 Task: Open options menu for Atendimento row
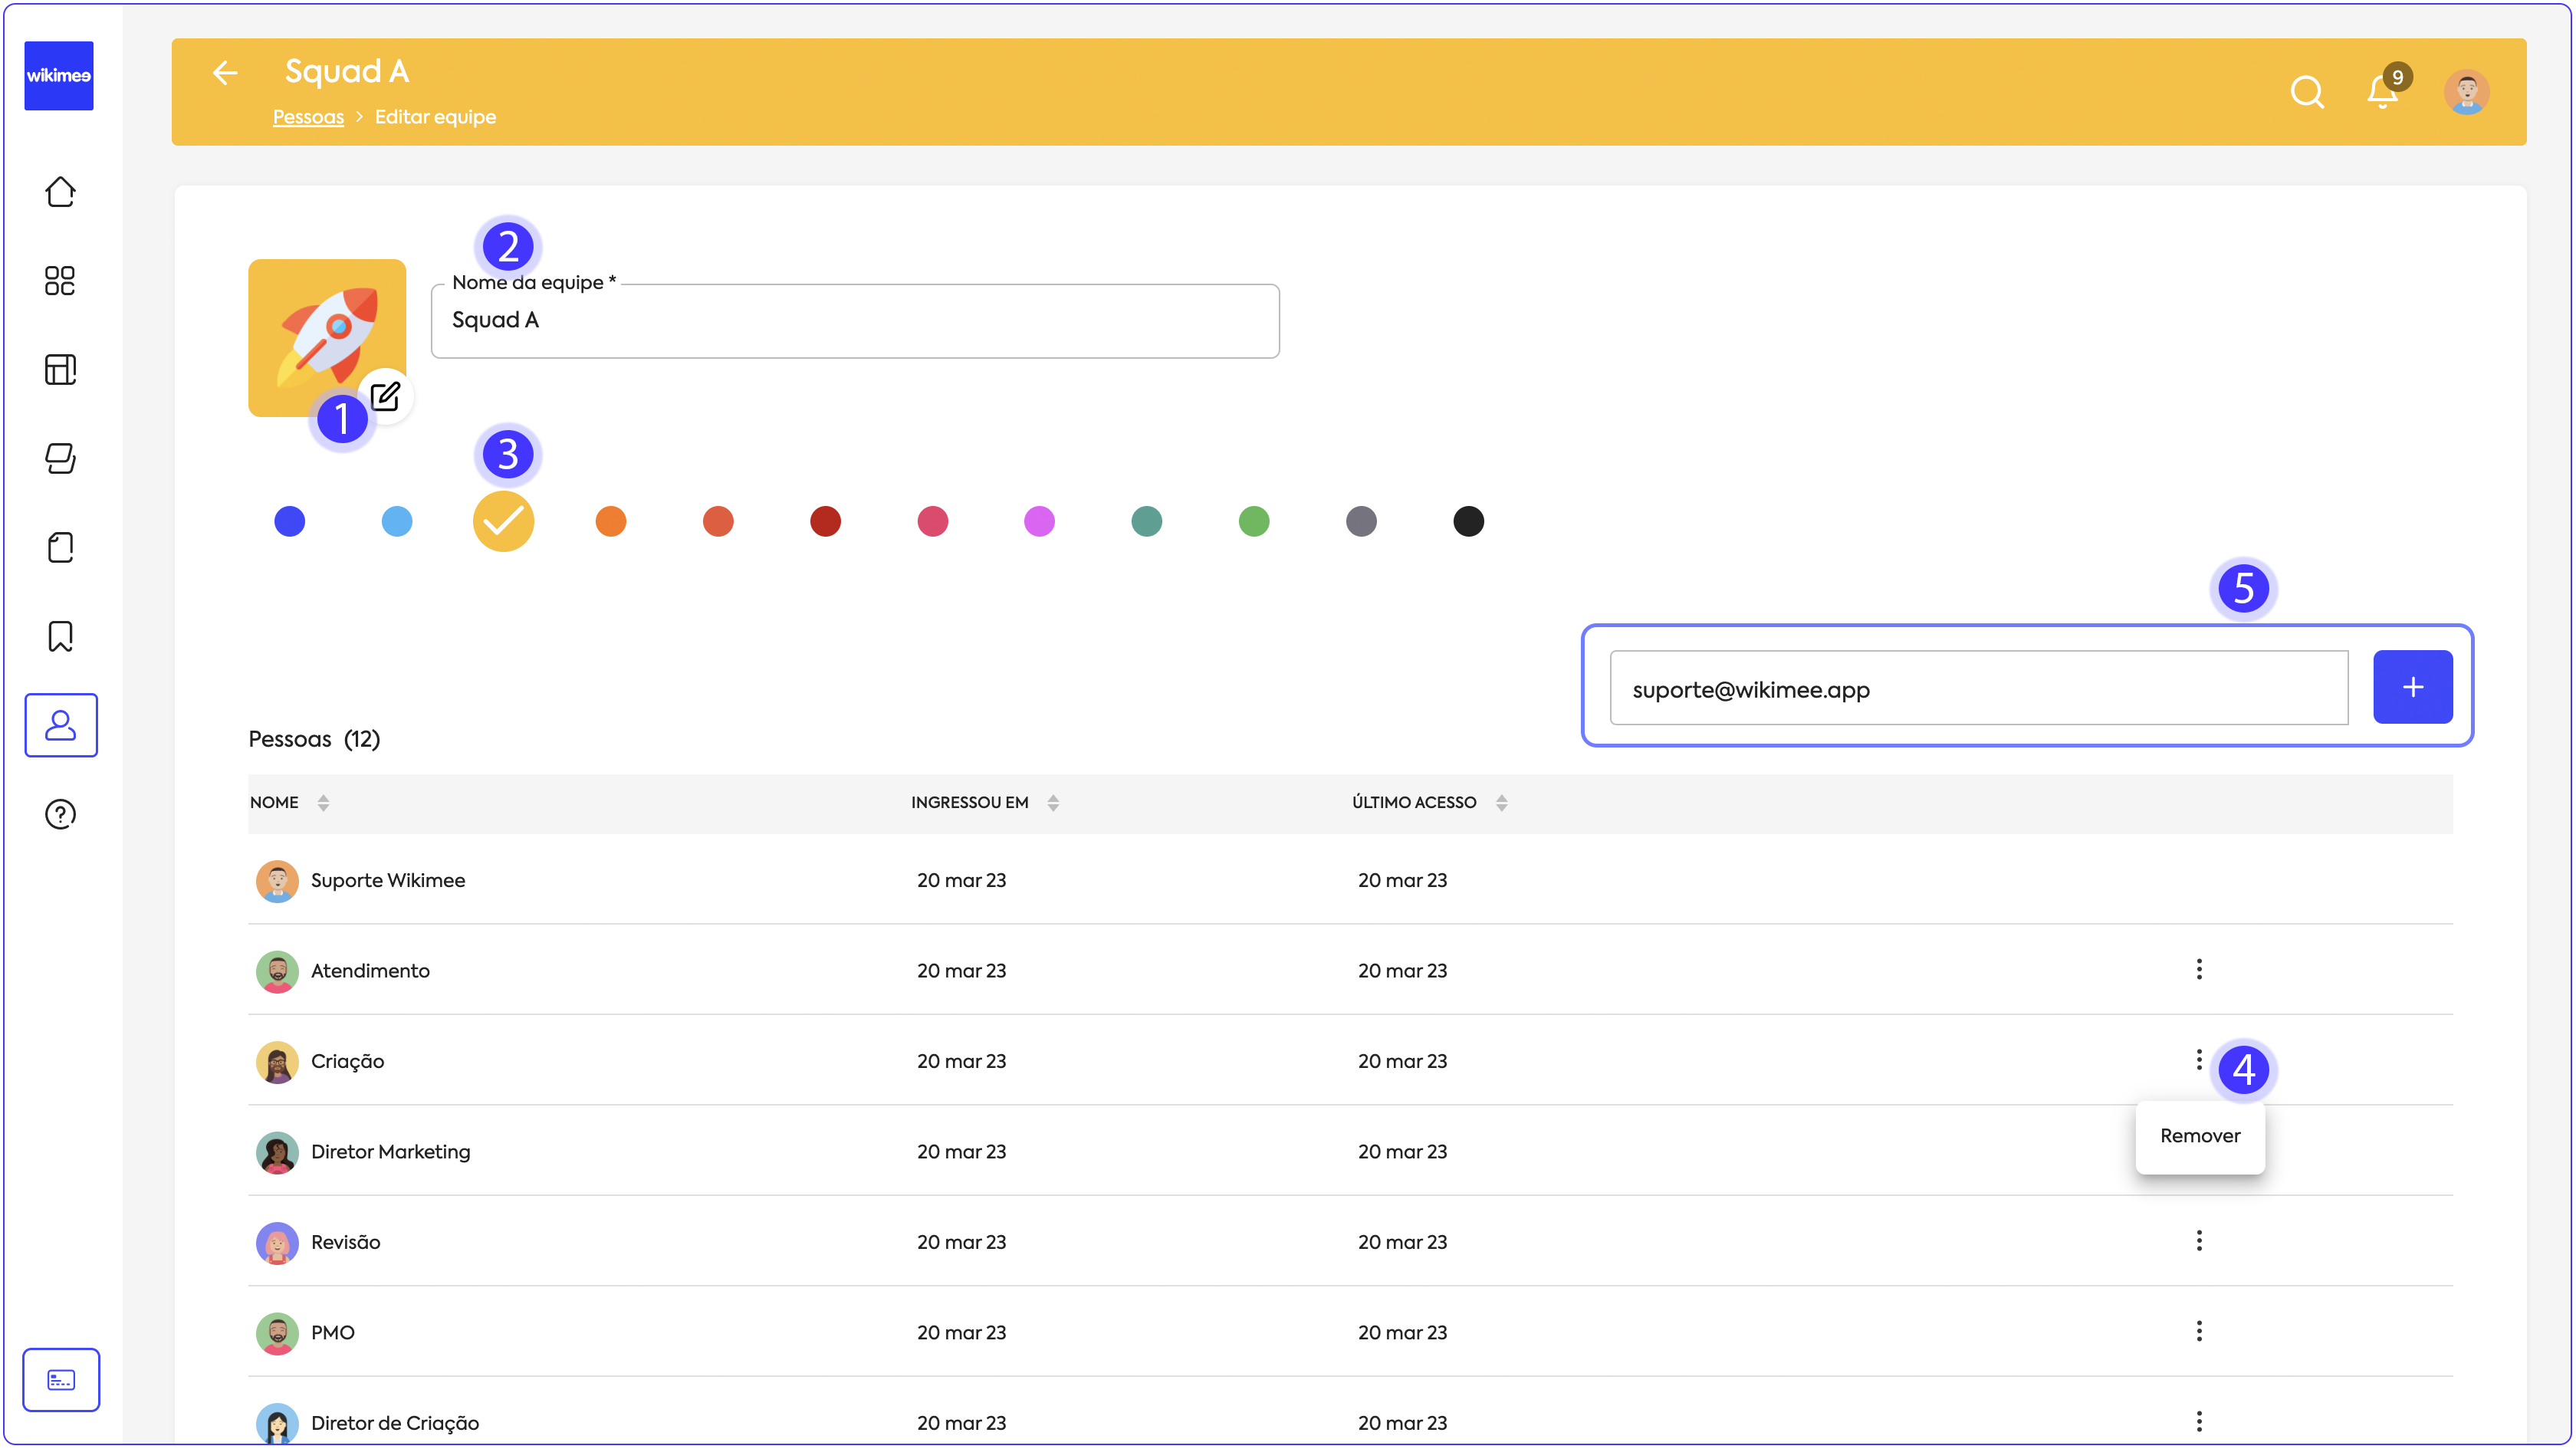pyautogui.click(x=2198, y=969)
